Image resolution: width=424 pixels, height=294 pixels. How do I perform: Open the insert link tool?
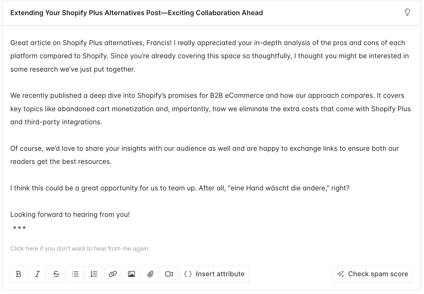click(x=113, y=274)
